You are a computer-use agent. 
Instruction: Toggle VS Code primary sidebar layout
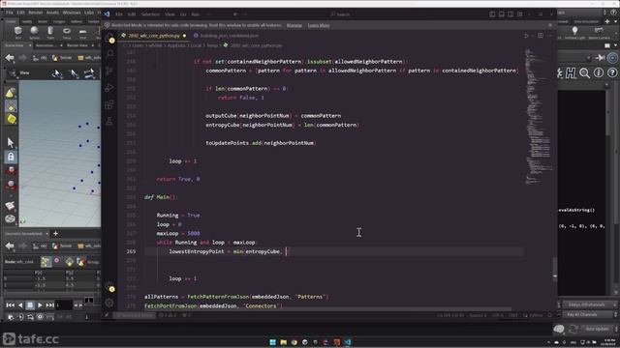point(492,14)
